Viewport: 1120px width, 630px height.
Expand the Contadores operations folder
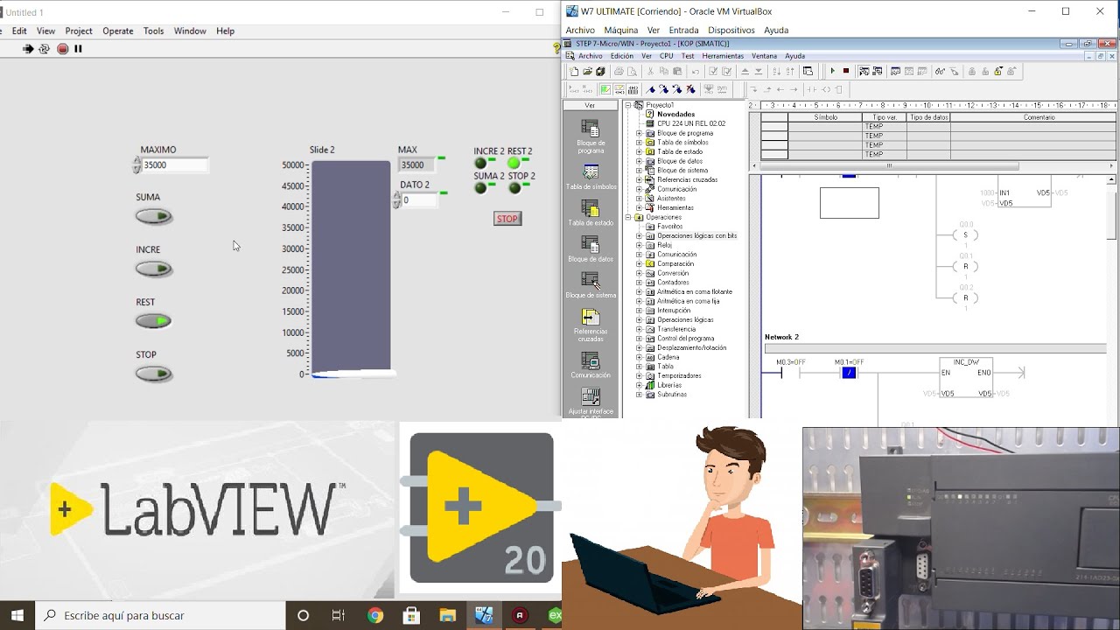(x=639, y=283)
